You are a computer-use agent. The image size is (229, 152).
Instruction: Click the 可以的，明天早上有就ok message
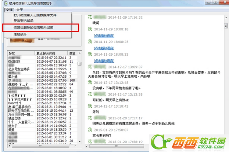(x=111, y=100)
